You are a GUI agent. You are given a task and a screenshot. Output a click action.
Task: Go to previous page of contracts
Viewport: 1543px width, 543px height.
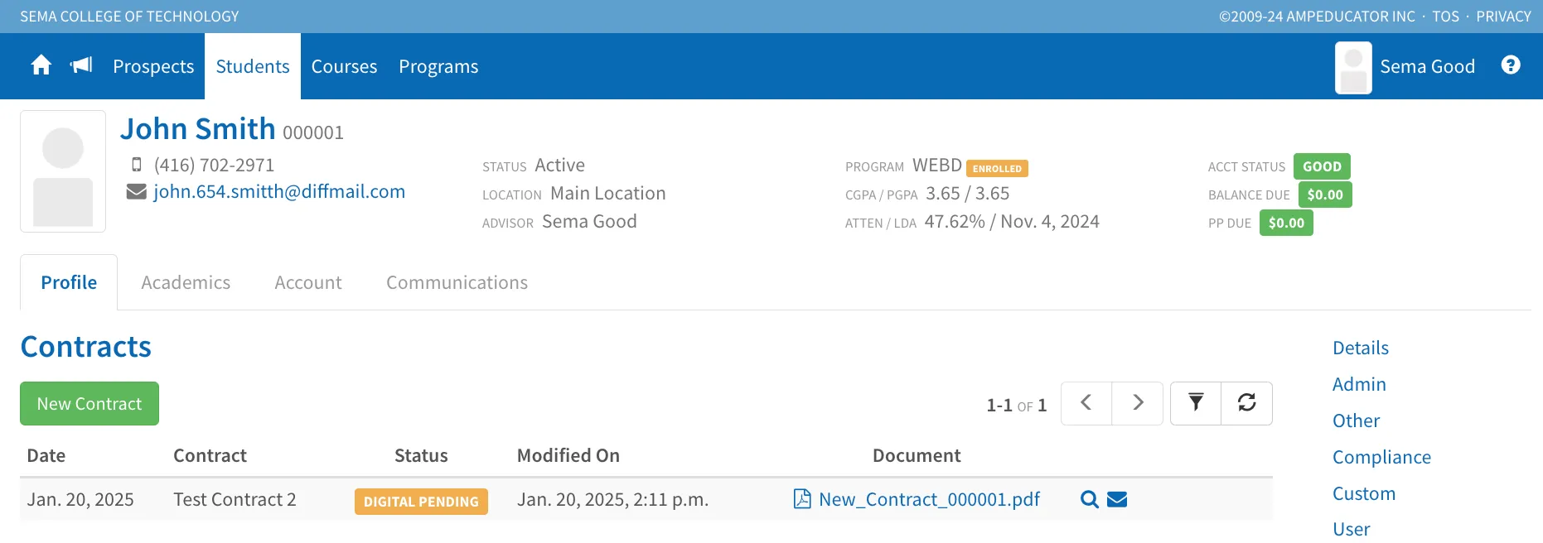tap(1086, 403)
